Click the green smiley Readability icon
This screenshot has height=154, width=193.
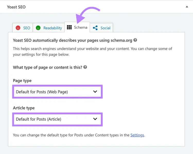coord(38,28)
